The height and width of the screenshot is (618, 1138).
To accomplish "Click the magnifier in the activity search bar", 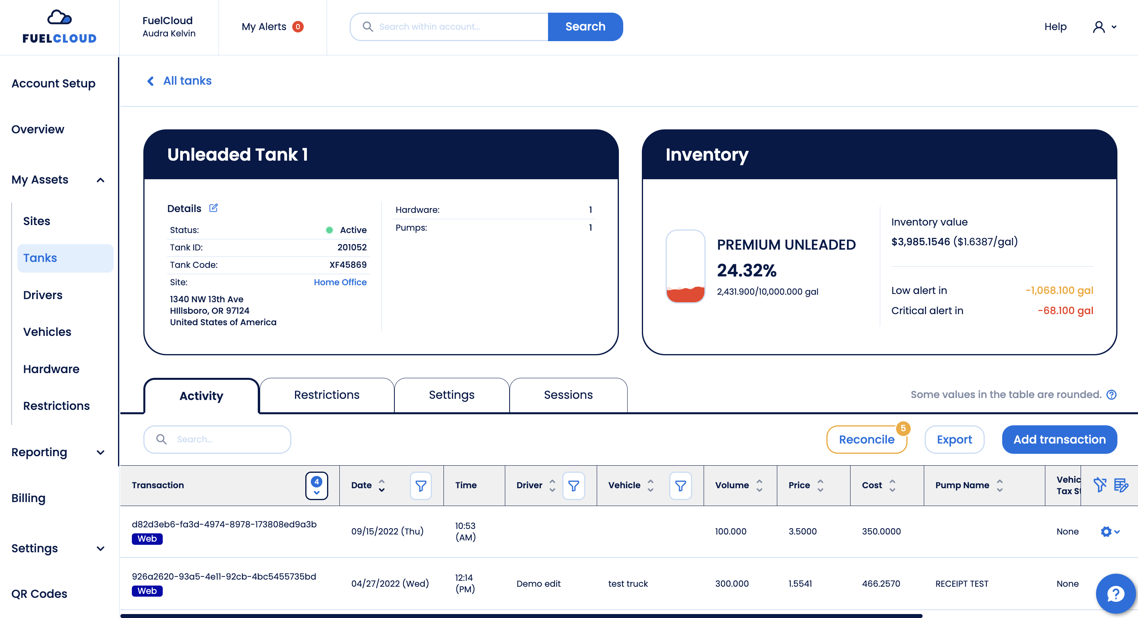I will [x=161, y=439].
